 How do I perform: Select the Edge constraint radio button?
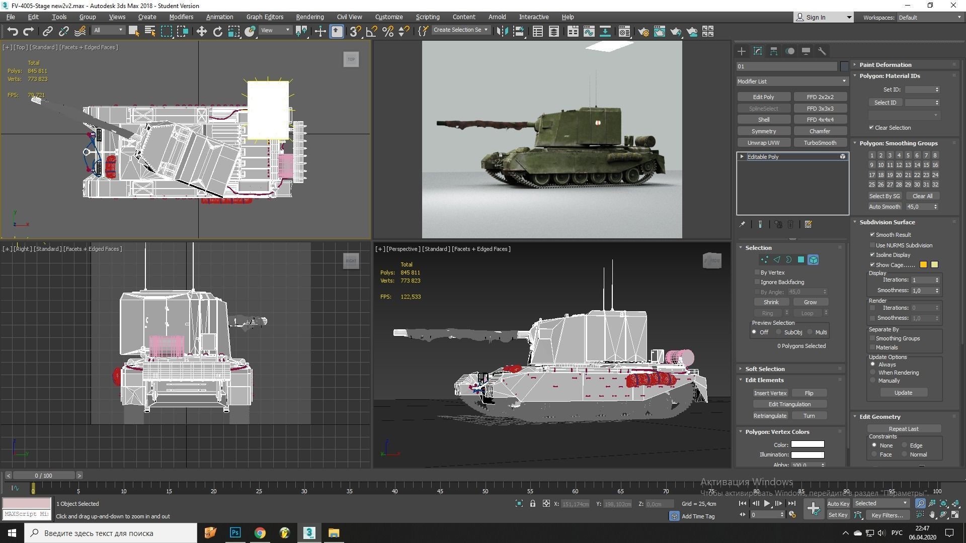click(x=905, y=445)
